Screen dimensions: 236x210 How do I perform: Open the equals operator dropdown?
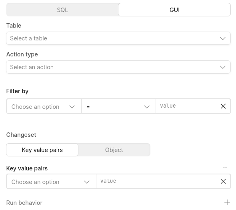(x=118, y=106)
